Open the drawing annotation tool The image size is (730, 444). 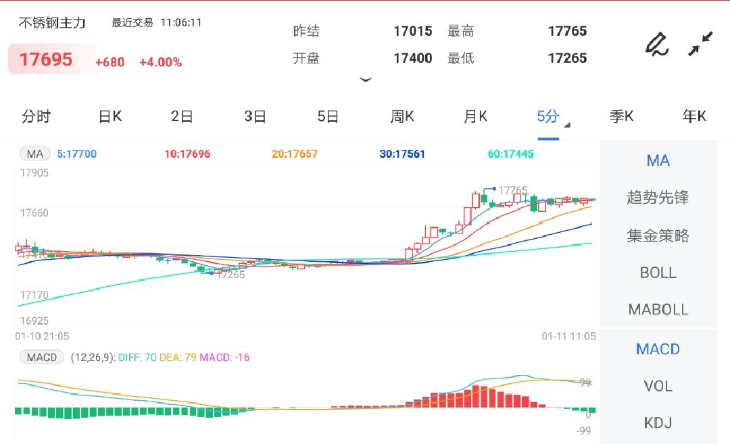coord(656,43)
